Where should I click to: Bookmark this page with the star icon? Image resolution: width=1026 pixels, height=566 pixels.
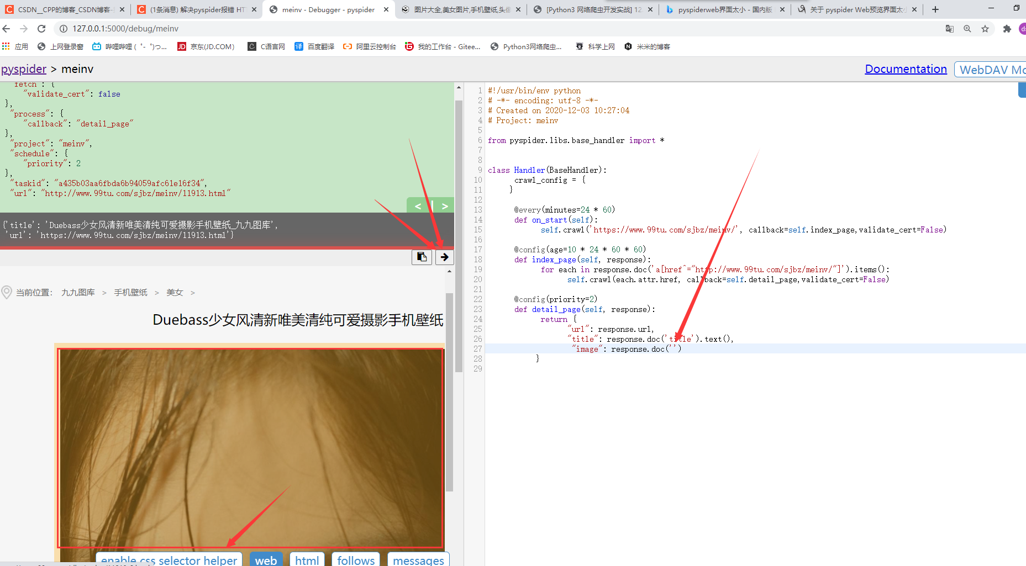[x=985, y=29]
